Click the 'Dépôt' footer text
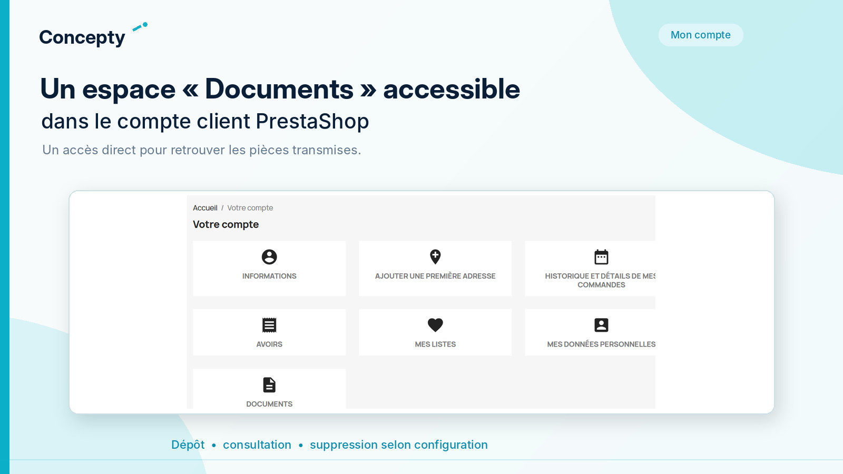Image resolution: width=843 pixels, height=474 pixels. pyautogui.click(x=188, y=445)
